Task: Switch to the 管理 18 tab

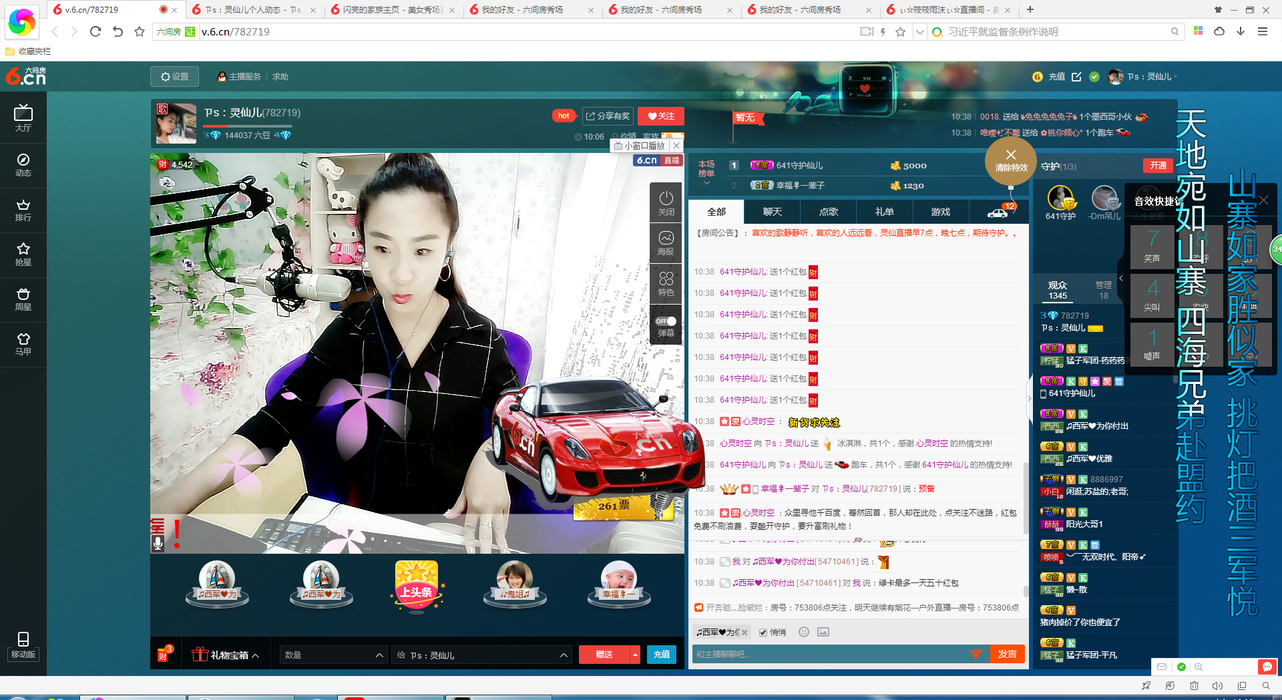Action: [1103, 290]
